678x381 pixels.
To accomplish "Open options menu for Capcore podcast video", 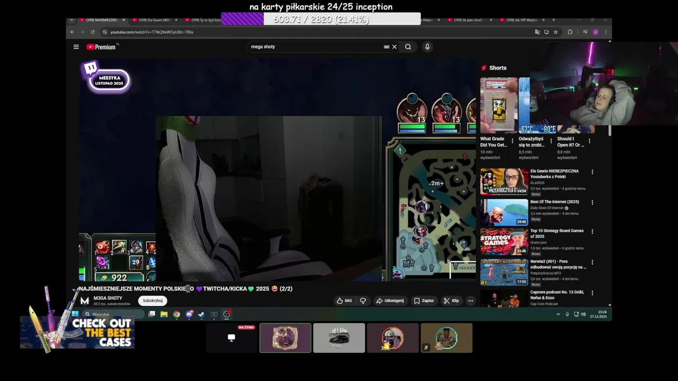I will [592, 293].
